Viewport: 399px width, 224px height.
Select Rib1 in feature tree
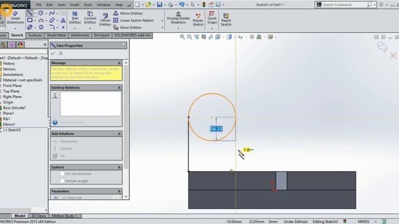point(7,119)
